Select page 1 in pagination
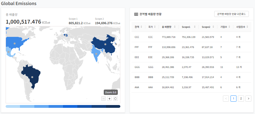Viewport: 255px width, 114px height. (233, 98)
